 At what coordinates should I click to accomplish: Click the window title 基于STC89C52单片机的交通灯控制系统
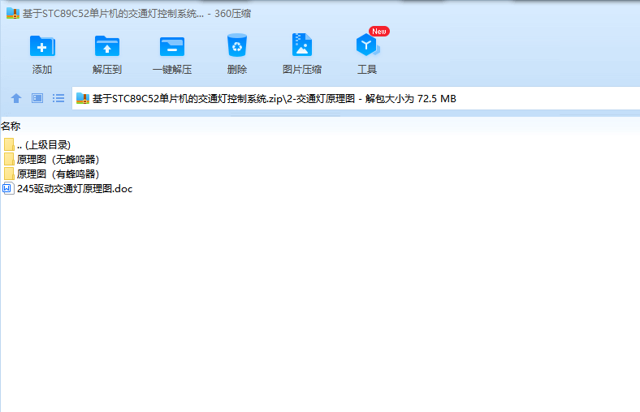113,14
